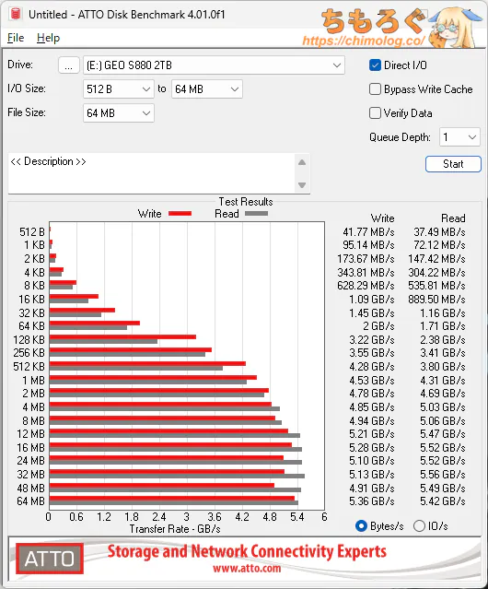This screenshot has height=589, width=488.
Task: Click the 16 KB read value 889.50 MB/s
Action: coord(436,300)
